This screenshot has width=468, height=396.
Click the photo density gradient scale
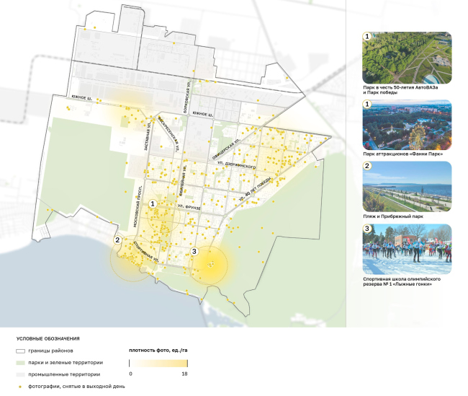click(158, 364)
